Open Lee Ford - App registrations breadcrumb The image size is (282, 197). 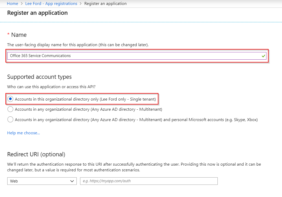click(51, 4)
